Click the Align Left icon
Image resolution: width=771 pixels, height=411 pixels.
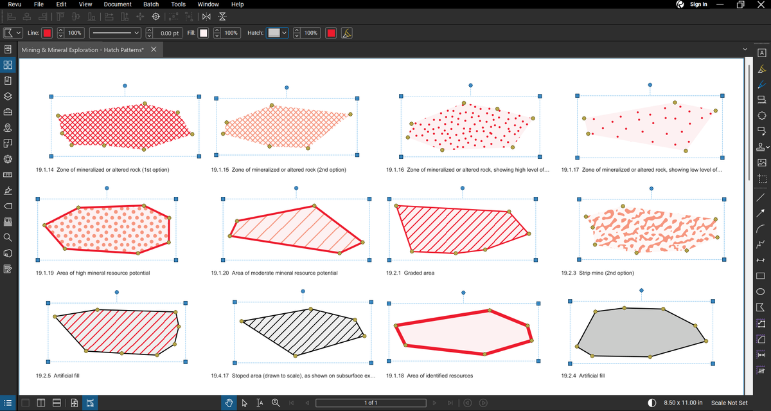click(13, 17)
